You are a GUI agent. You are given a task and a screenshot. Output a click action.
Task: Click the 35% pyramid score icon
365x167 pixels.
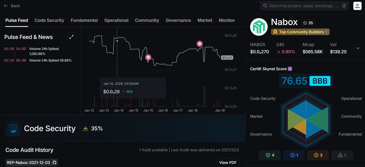click(x=85, y=129)
